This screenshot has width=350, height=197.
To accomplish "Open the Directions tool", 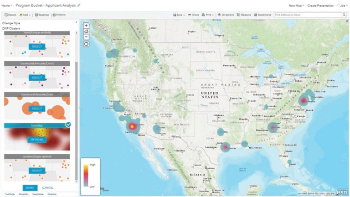I will 226,15.
